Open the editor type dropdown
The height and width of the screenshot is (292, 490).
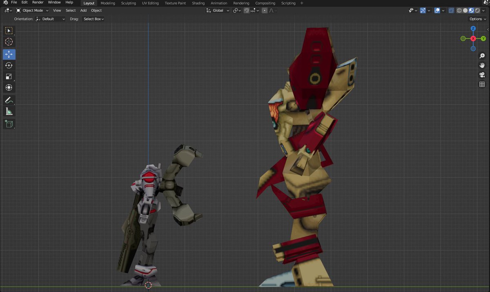[8, 11]
